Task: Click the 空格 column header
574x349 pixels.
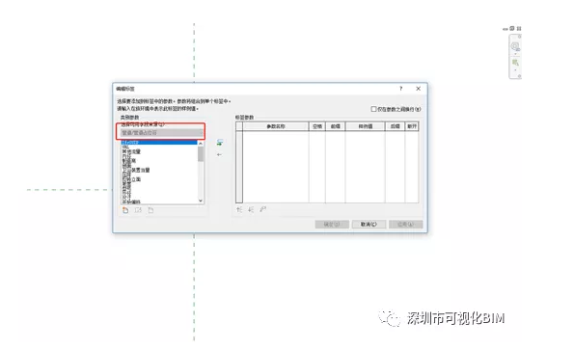Action: (x=317, y=126)
